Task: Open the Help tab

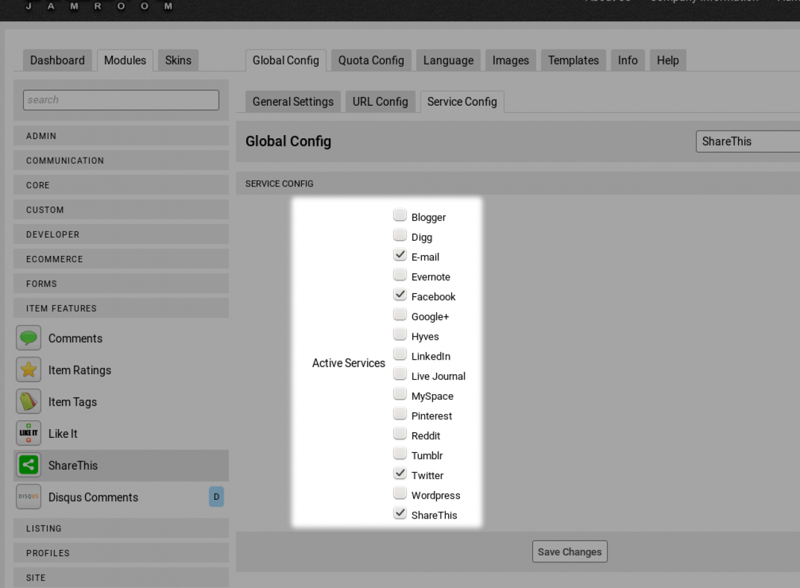Action: [667, 60]
